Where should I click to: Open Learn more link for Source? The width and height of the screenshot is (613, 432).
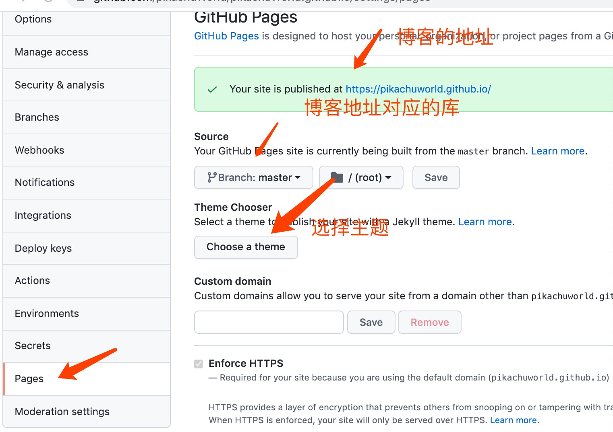click(558, 151)
